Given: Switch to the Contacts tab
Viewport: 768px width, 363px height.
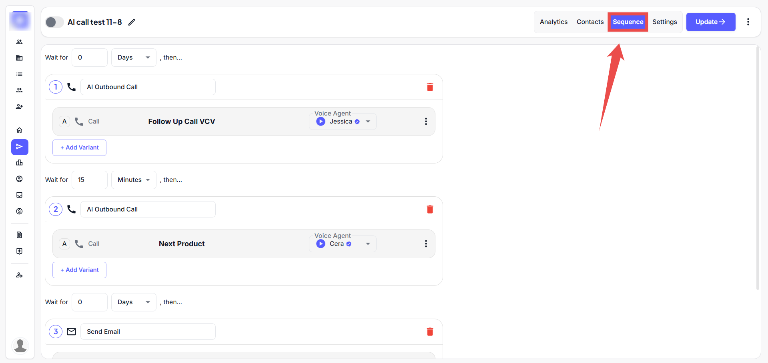Looking at the screenshot, I should (x=590, y=22).
